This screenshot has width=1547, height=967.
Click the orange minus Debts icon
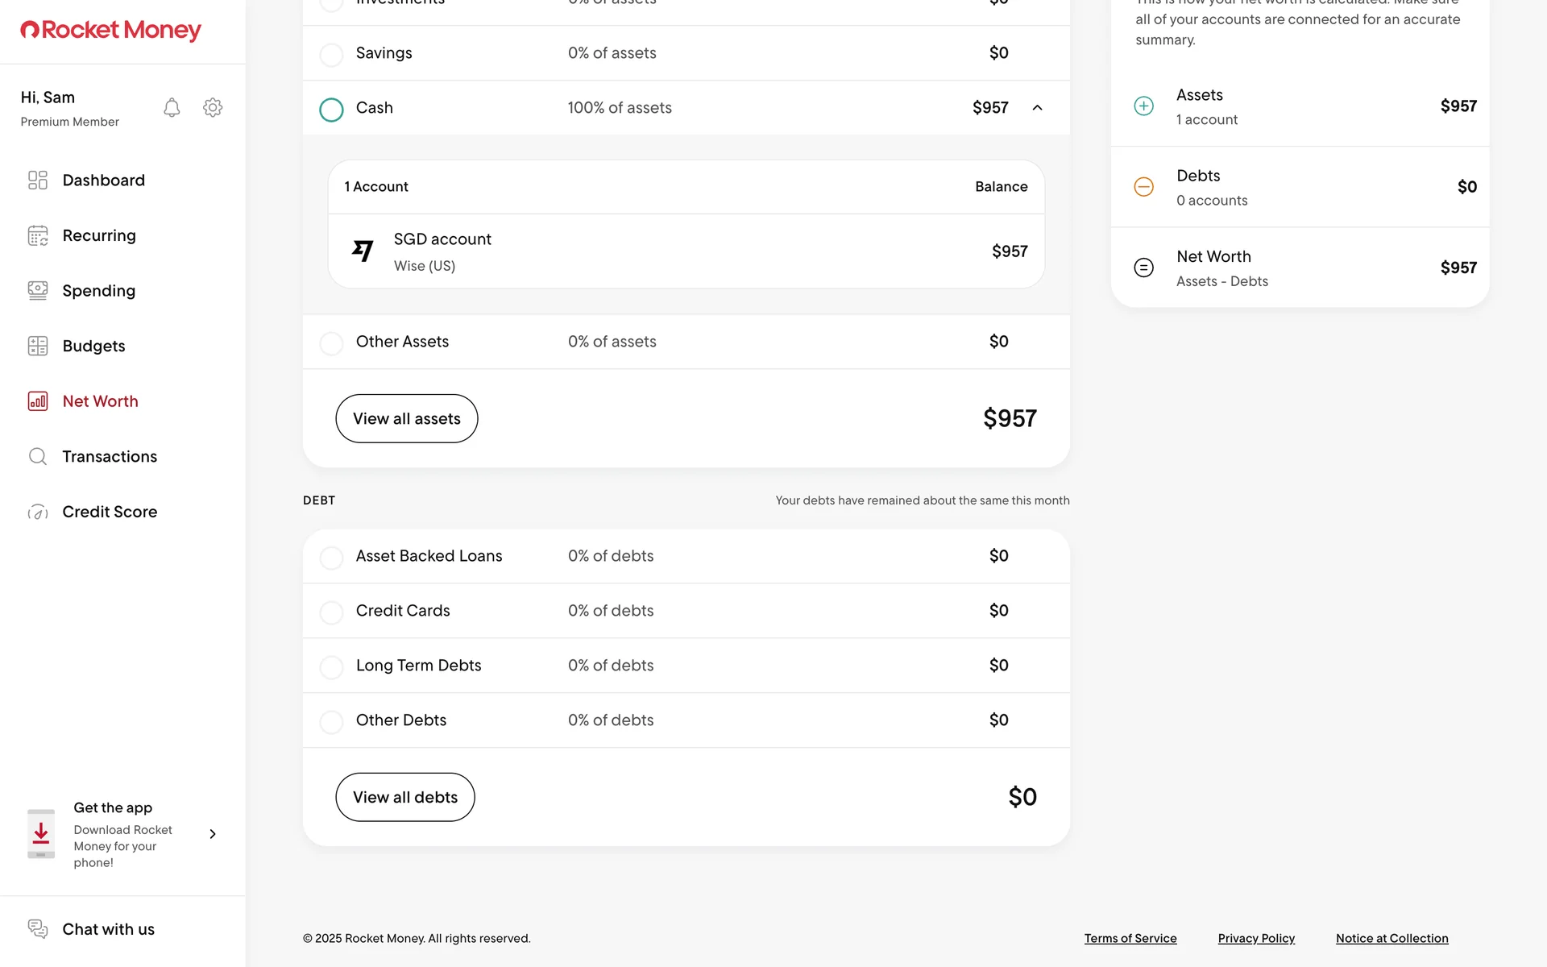pos(1143,187)
